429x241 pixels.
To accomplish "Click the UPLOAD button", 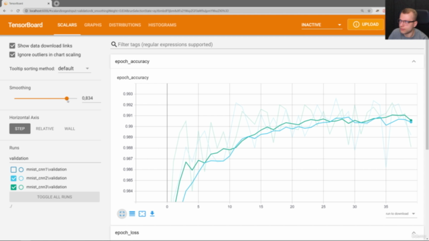I will coord(365,24).
